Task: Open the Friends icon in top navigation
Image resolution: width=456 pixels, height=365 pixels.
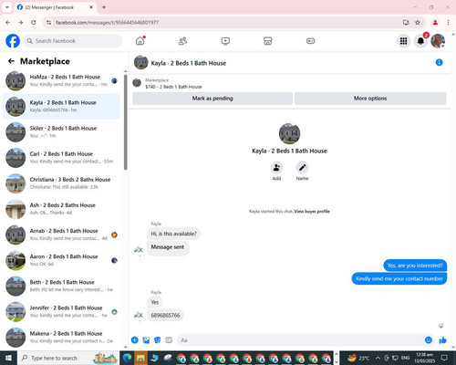Action: pos(182,41)
